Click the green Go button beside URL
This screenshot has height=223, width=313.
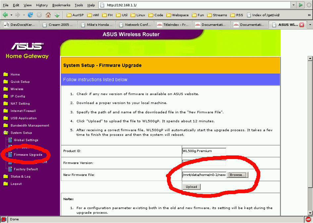pos(301,5)
